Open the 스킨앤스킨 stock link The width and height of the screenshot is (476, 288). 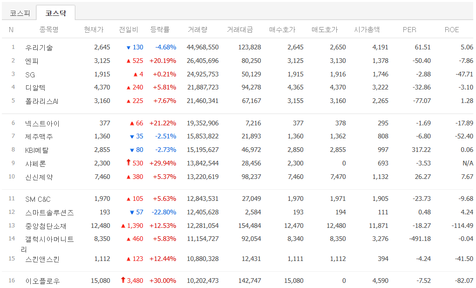42,259
